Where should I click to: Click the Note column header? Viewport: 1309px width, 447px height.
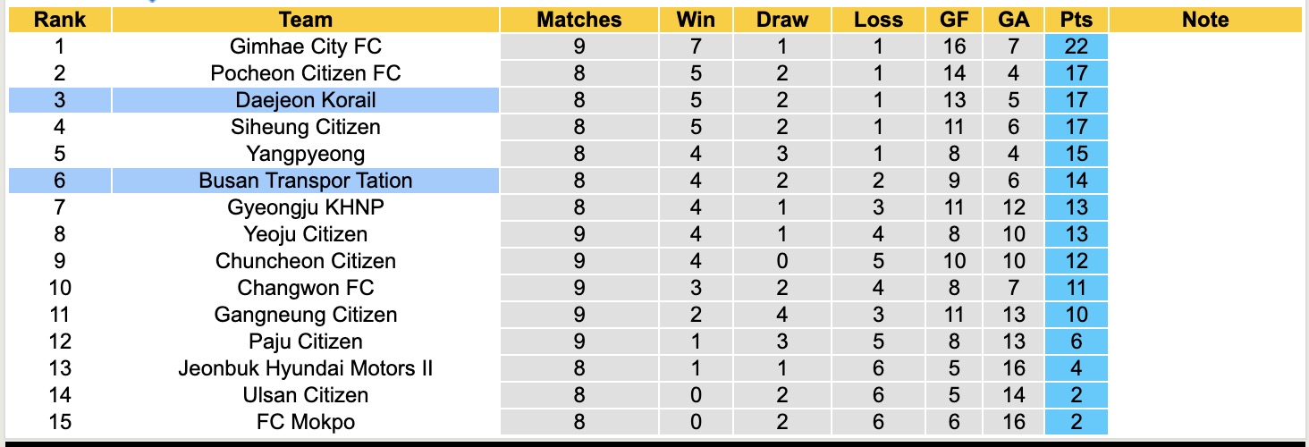(x=1204, y=20)
